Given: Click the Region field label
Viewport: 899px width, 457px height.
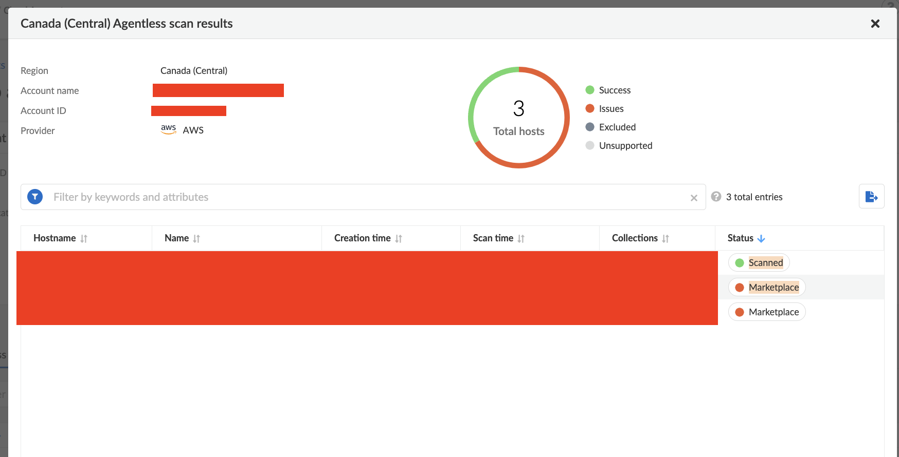Looking at the screenshot, I should click(x=34, y=71).
